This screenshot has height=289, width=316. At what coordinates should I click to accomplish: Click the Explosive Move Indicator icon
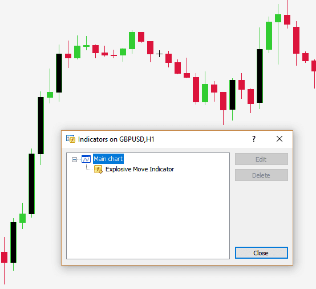click(98, 169)
